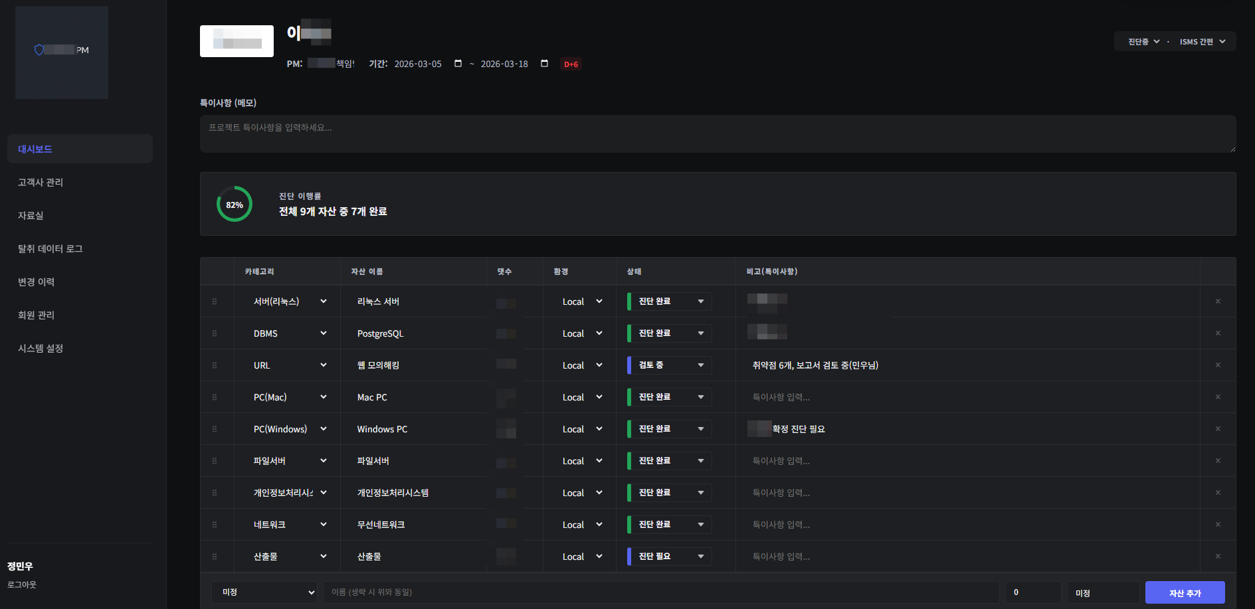
Task: Open the ISMS 간편 type dropdown
Action: [1202, 42]
